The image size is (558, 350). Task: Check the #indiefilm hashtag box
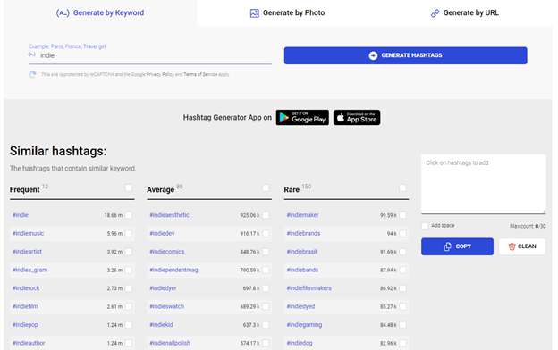click(129, 306)
